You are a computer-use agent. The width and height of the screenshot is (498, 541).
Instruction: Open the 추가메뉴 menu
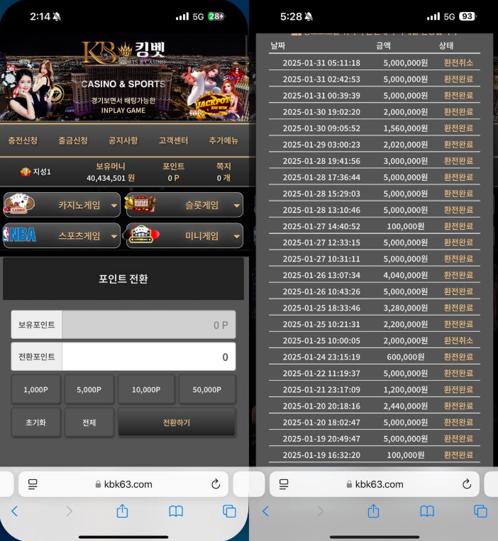(223, 140)
